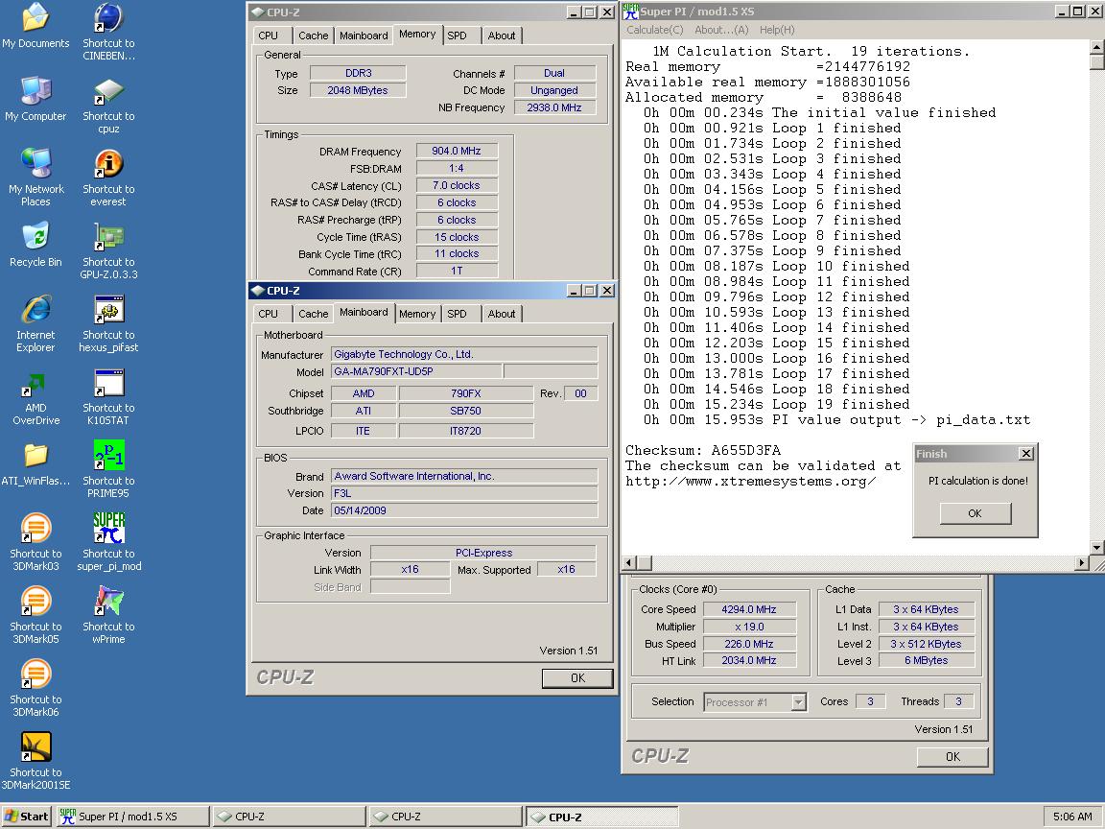Click OK in the CPU-Z window showing Clocks
The image size is (1105, 829).
(x=952, y=756)
